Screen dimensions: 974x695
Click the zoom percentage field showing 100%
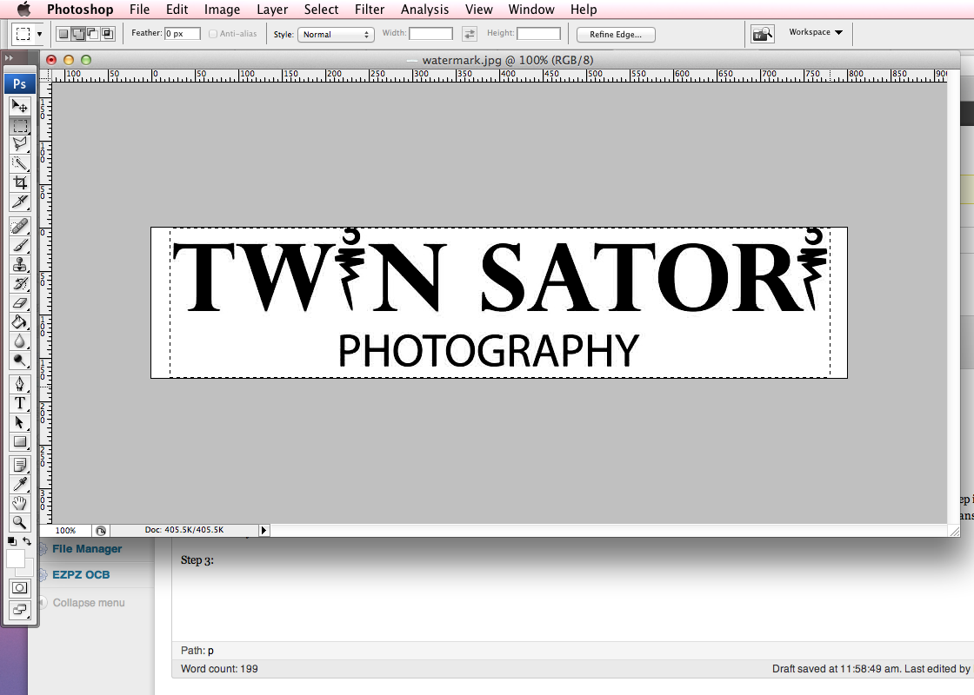[65, 531]
